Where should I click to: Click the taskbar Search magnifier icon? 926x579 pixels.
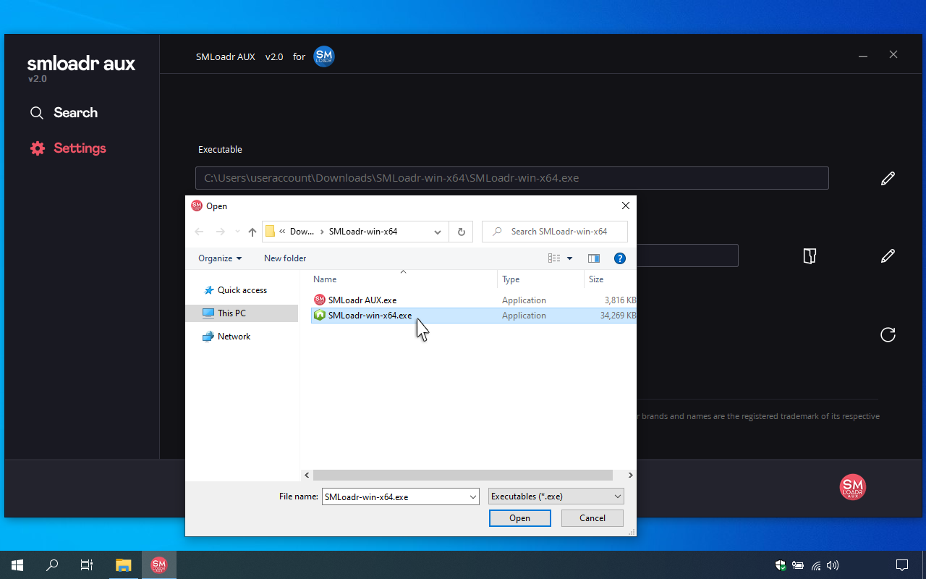click(52, 565)
